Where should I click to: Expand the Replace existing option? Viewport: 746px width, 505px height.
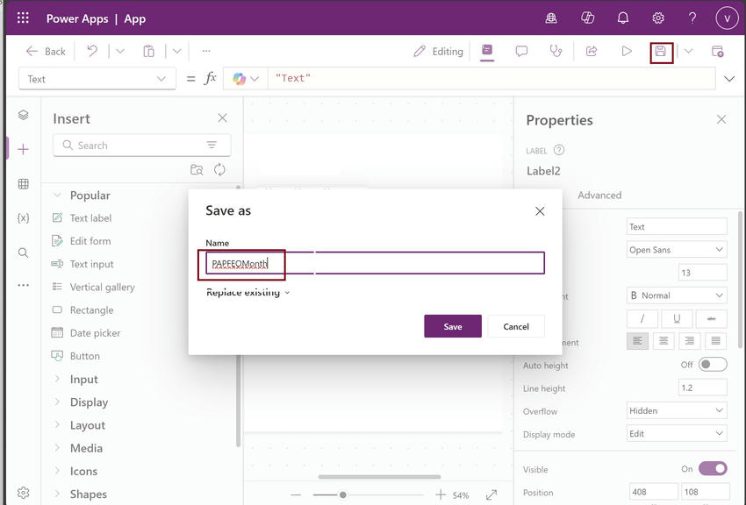click(x=247, y=292)
